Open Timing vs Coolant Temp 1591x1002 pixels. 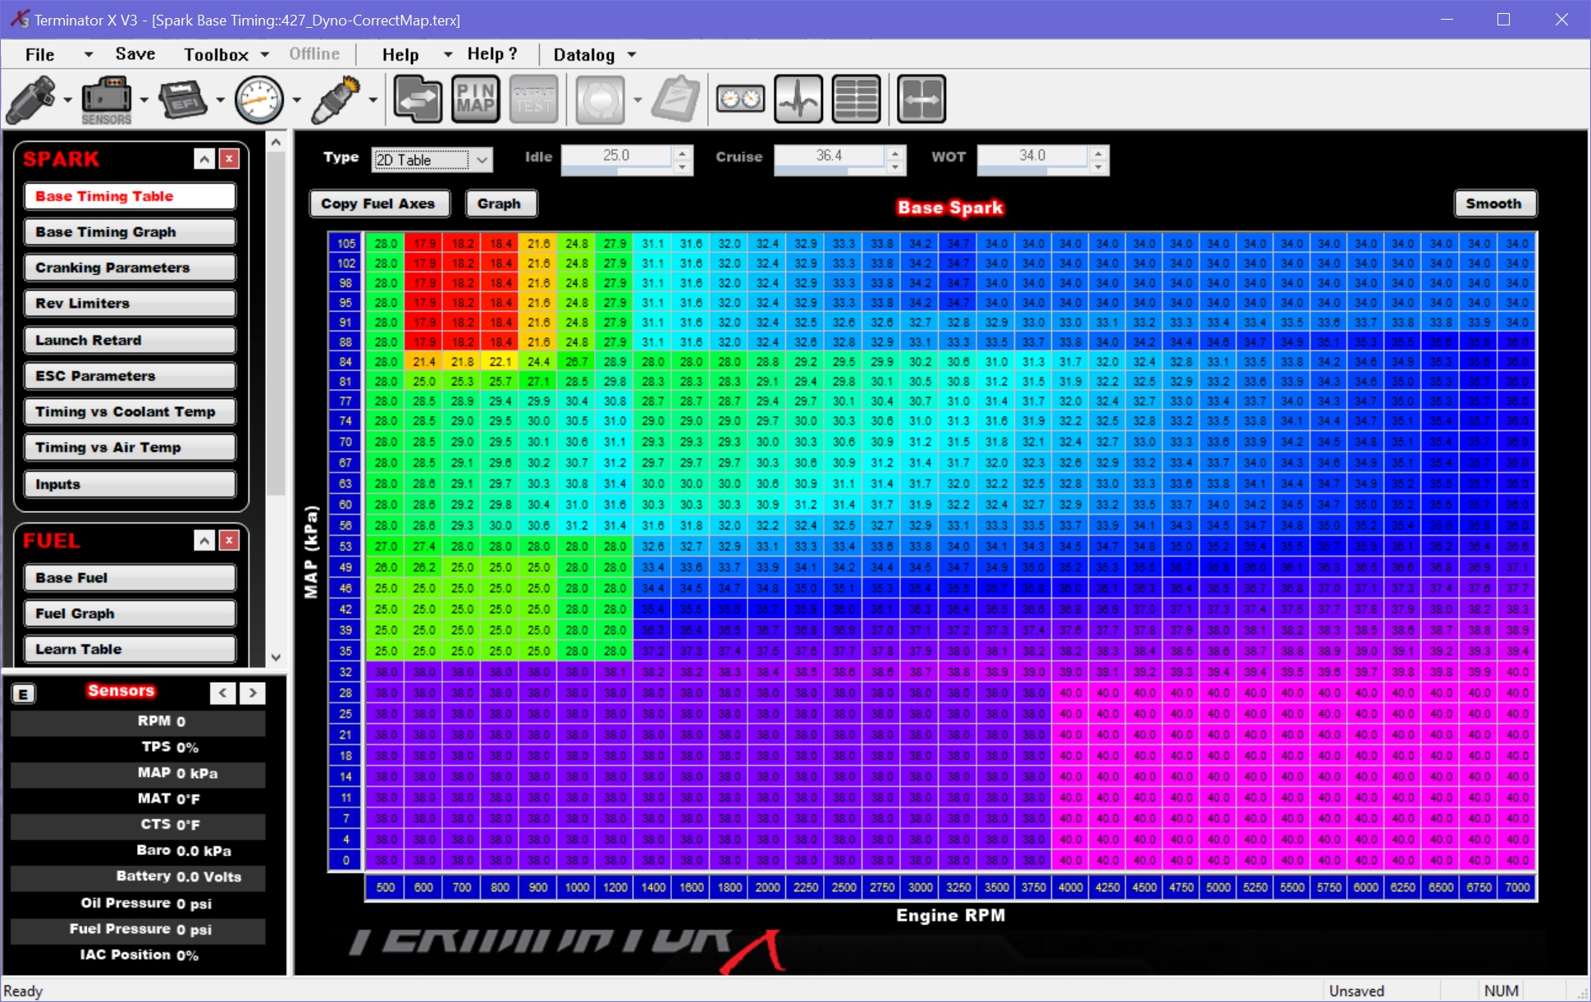tap(130, 412)
